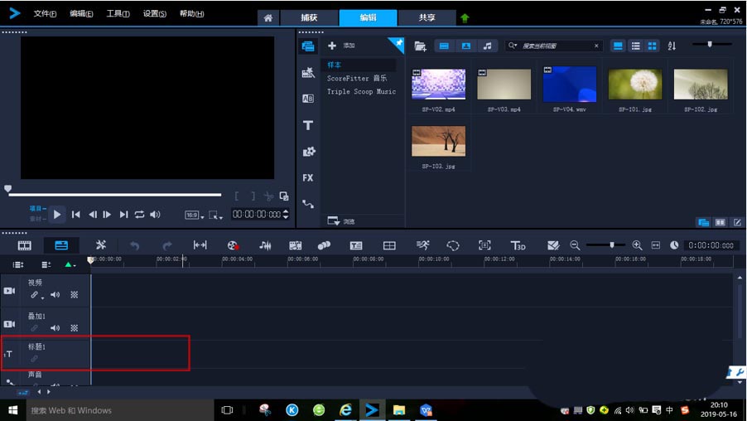Screen dimensions: 747x421
Task: Click the library search field
Action: [x=556, y=46]
